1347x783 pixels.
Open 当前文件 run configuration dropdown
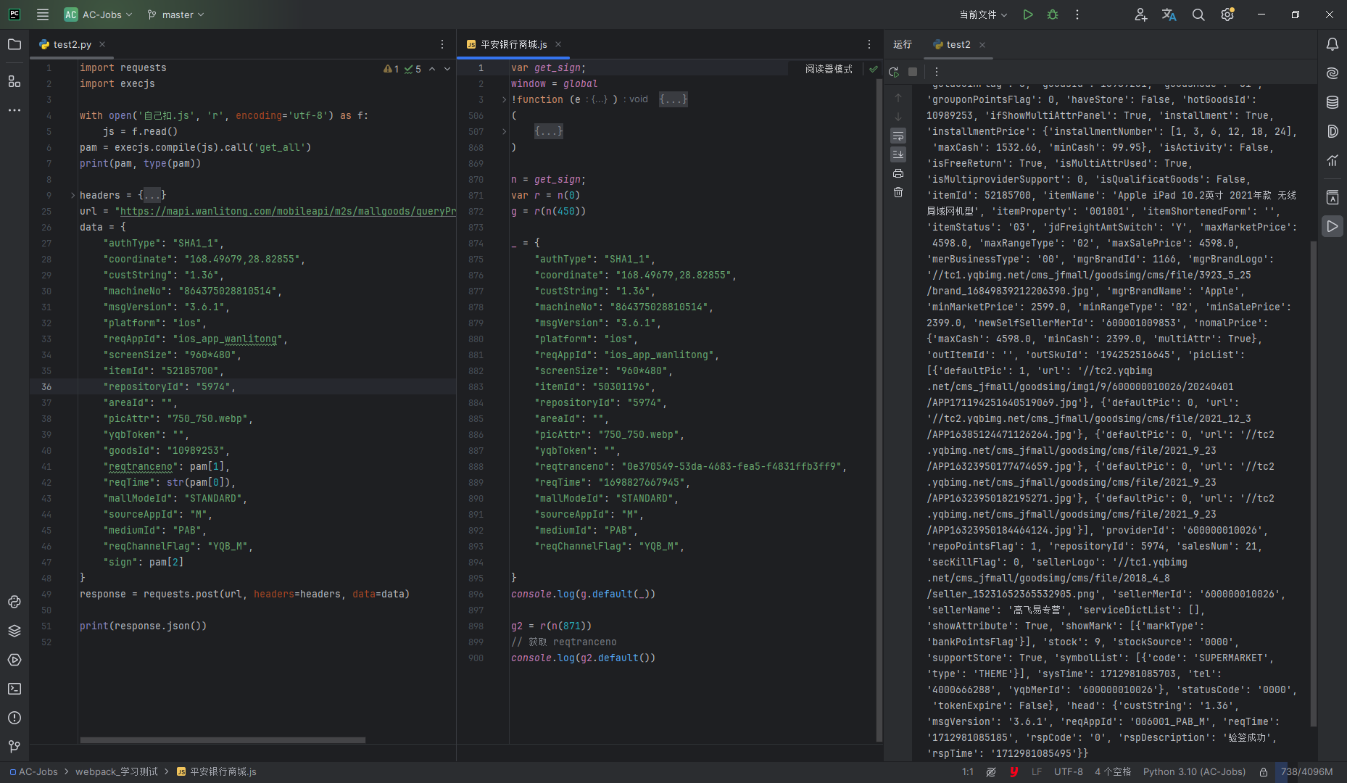983,14
